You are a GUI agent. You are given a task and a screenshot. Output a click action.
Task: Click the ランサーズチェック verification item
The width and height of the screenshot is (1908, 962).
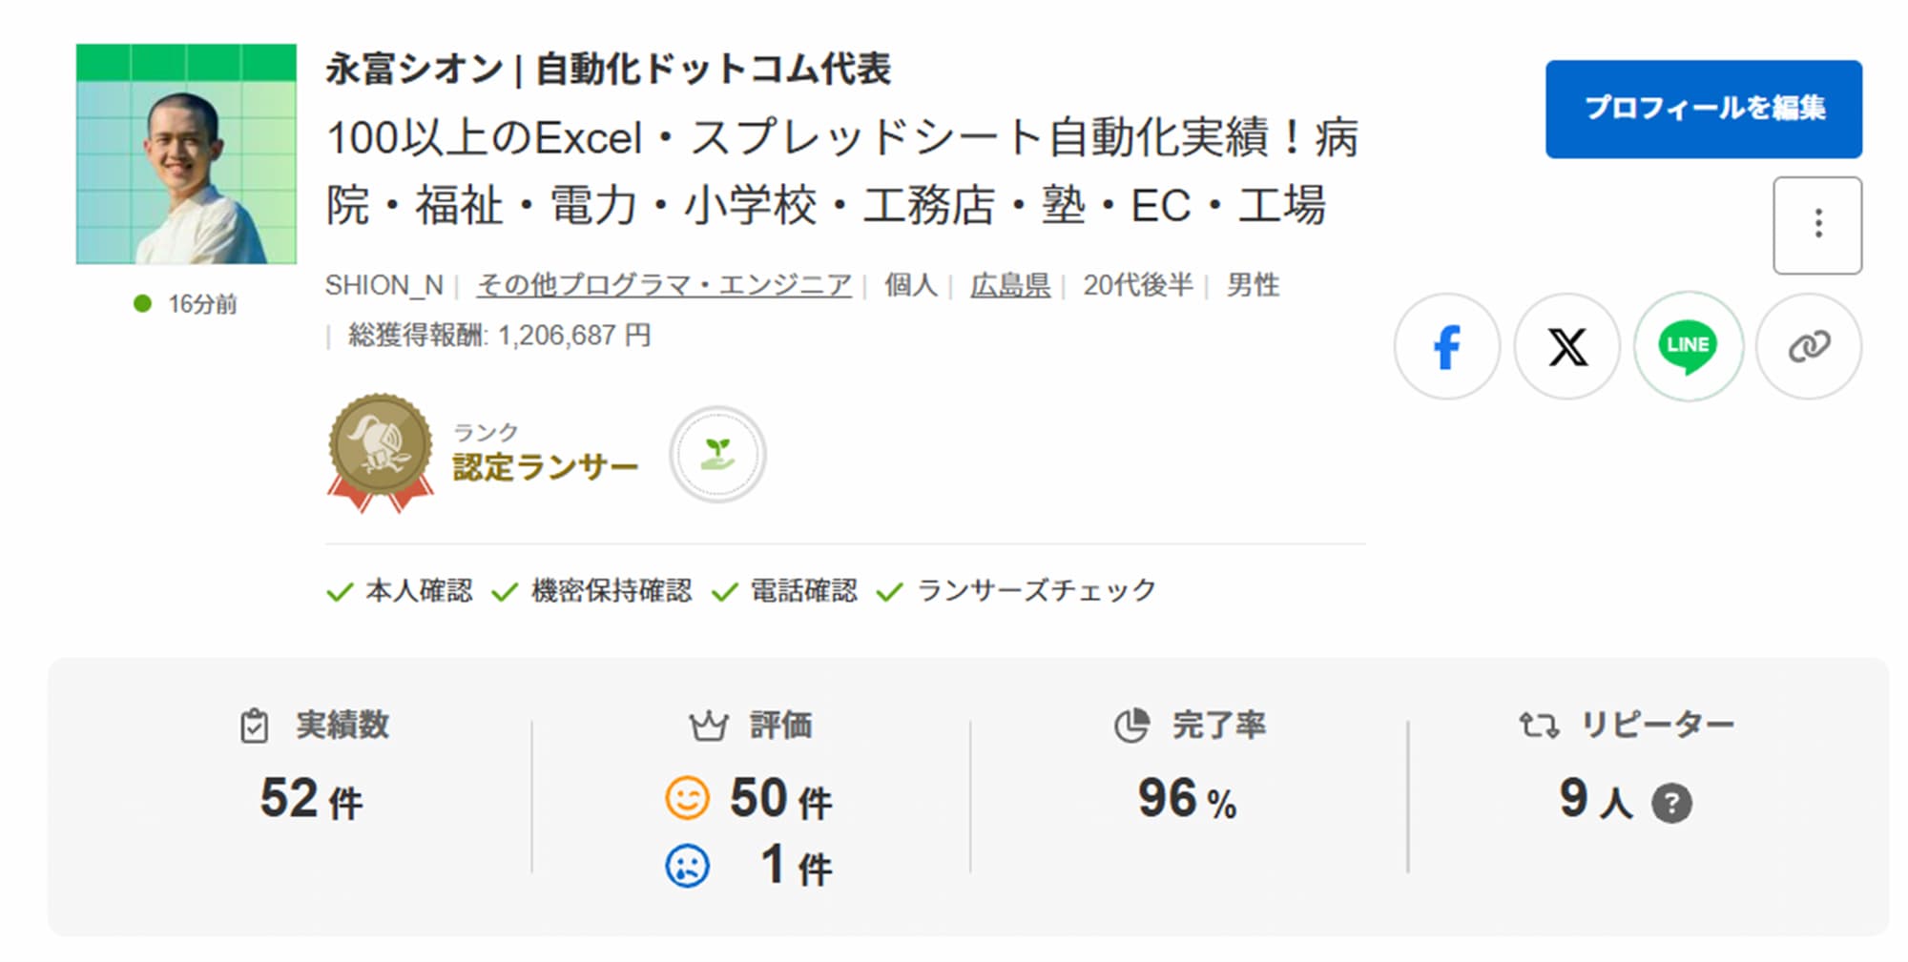(1017, 591)
